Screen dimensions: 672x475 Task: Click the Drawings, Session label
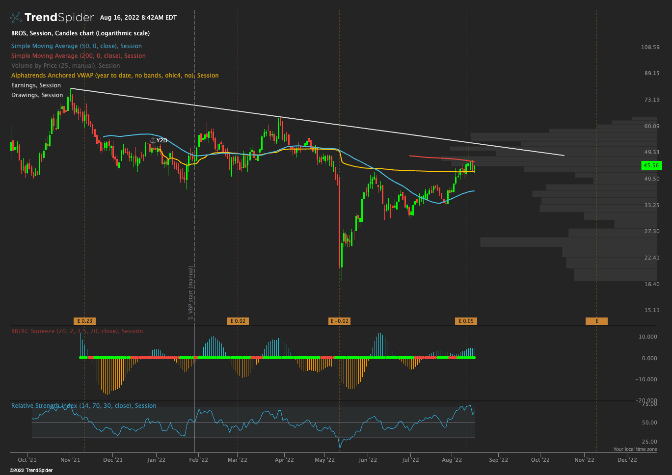[37, 95]
